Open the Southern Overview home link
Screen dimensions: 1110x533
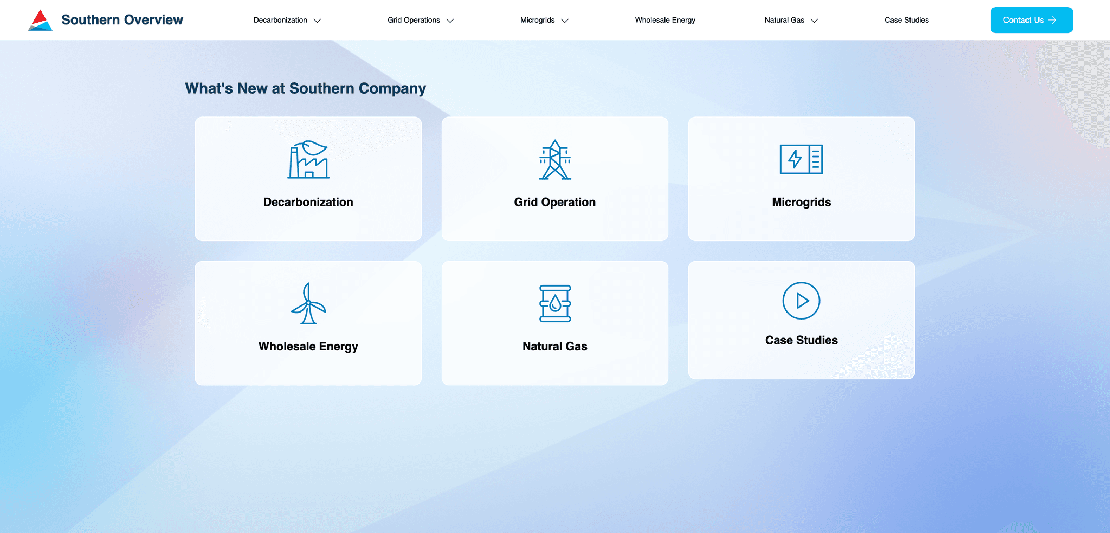(122, 20)
